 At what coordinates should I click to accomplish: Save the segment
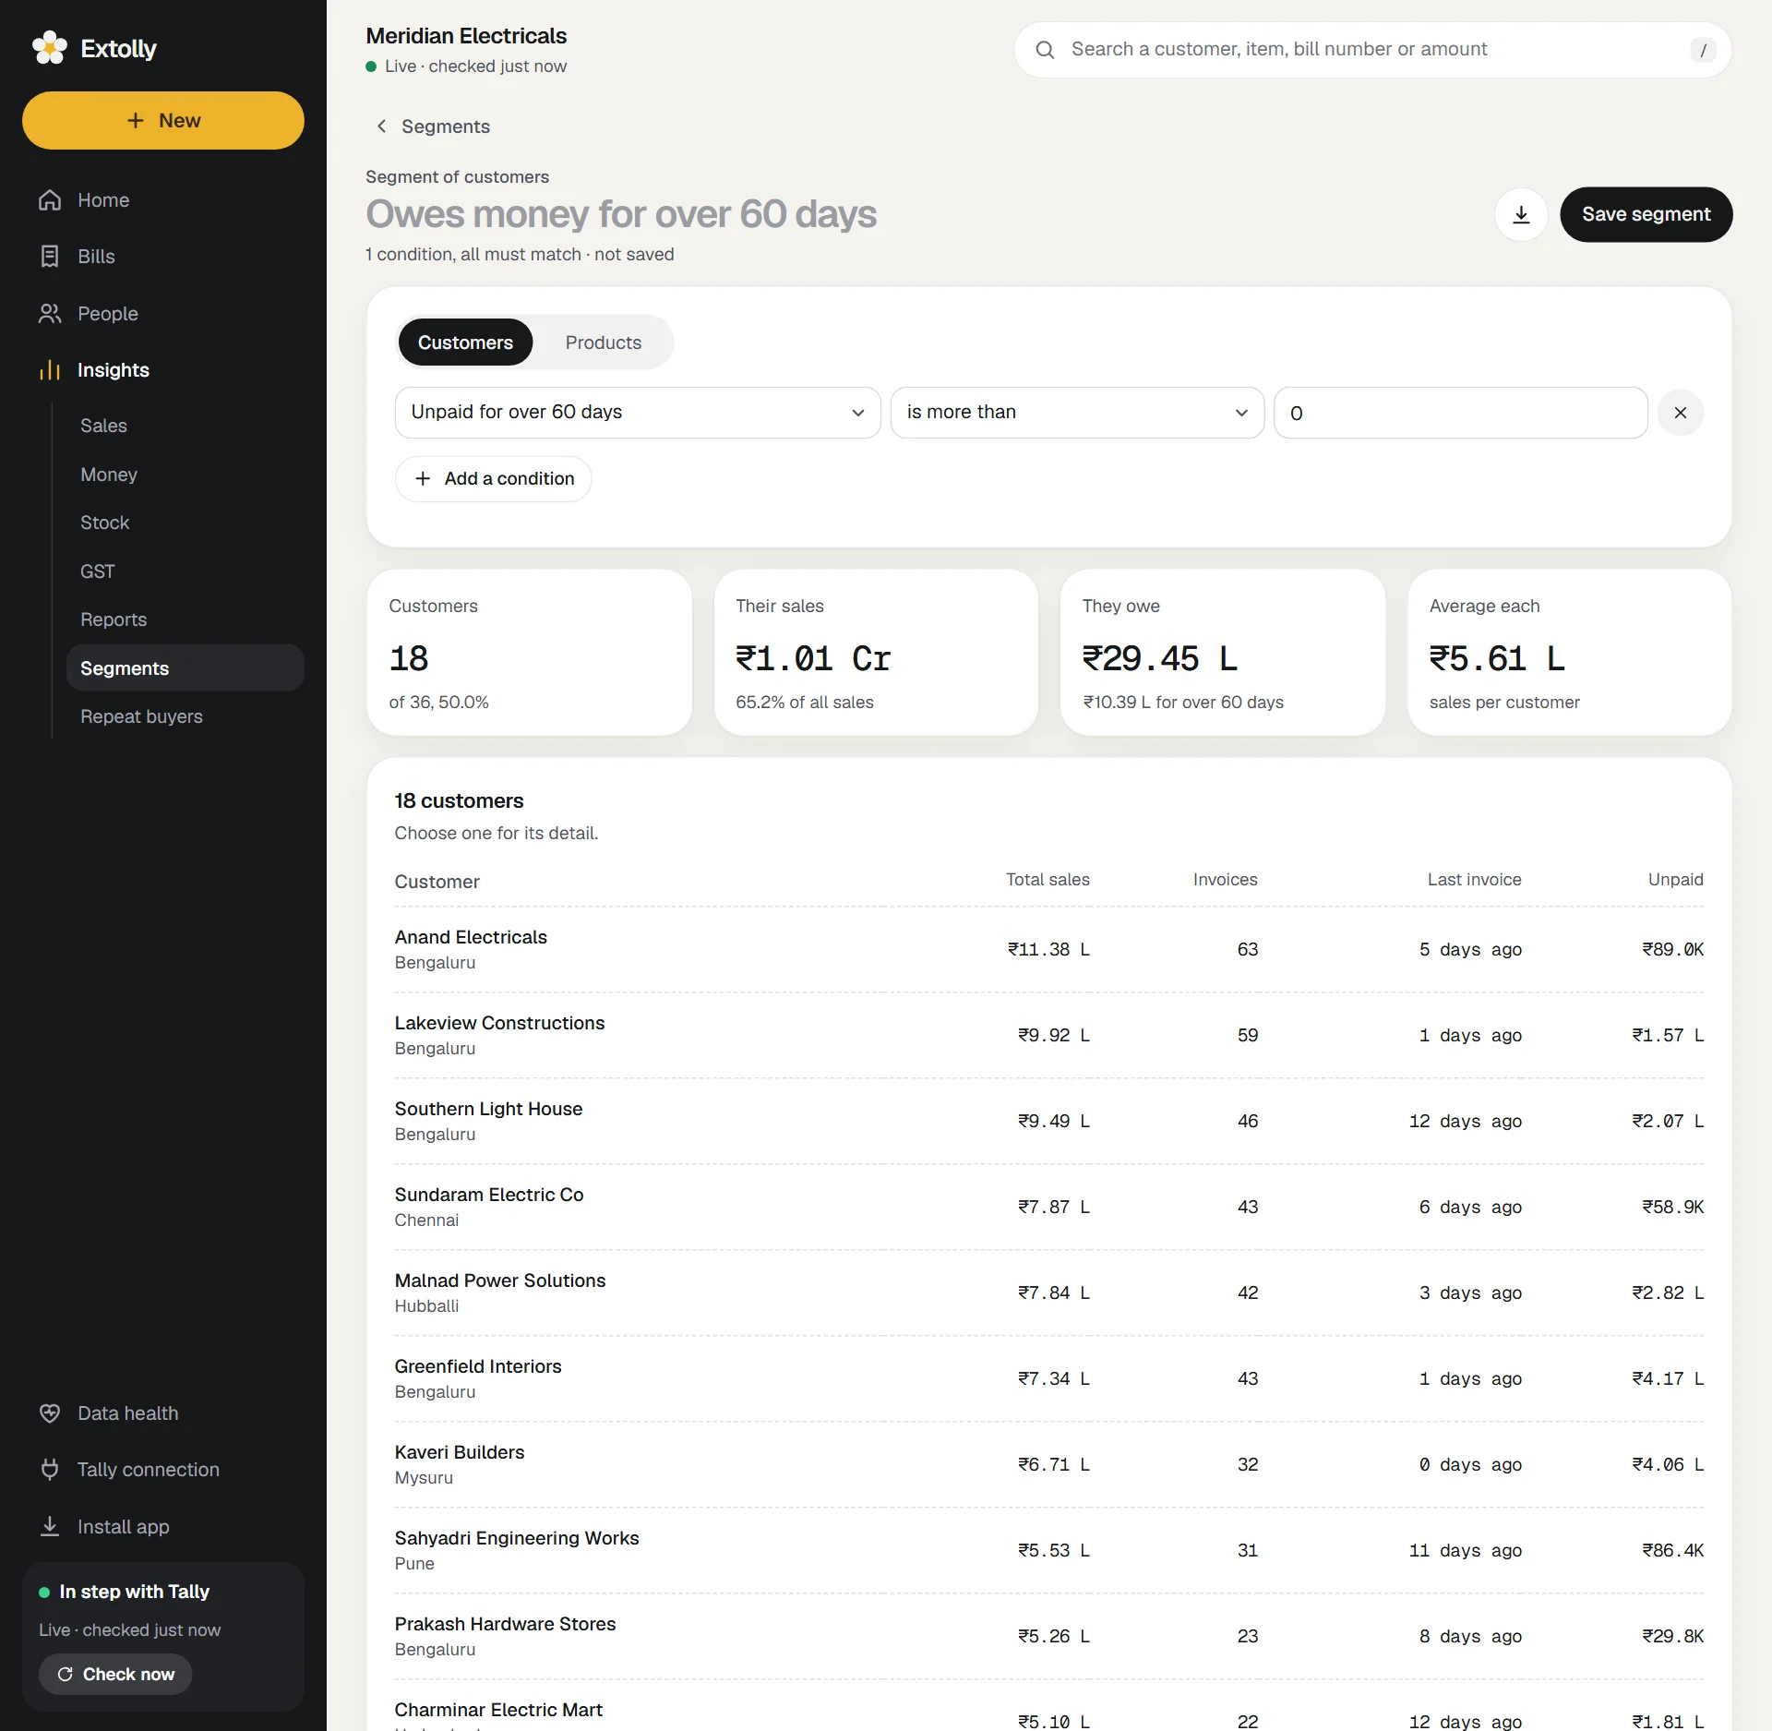click(x=1646, y=215)
